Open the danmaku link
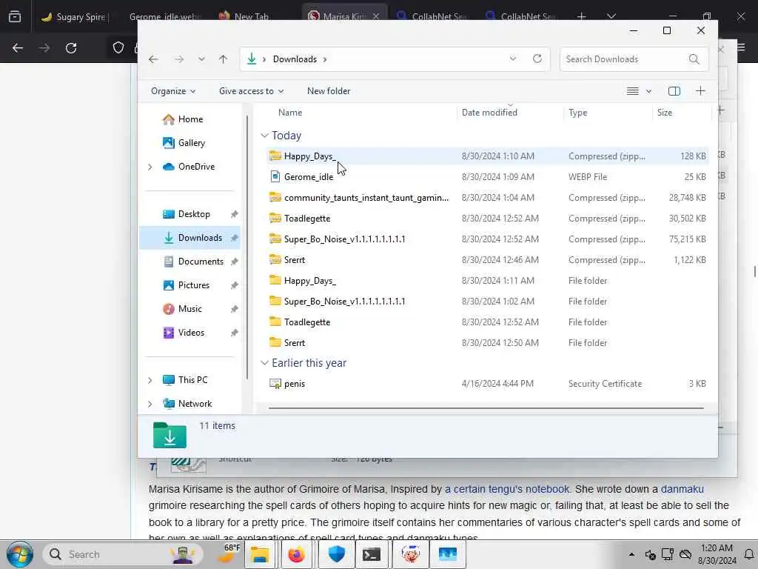Image resolution: width=758 pixels, height=569 pixels. click(682, 489)
